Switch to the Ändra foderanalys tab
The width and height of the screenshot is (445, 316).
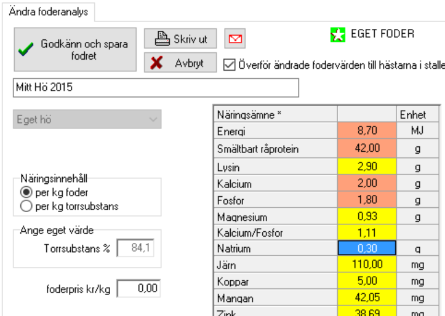coord(49,12)
